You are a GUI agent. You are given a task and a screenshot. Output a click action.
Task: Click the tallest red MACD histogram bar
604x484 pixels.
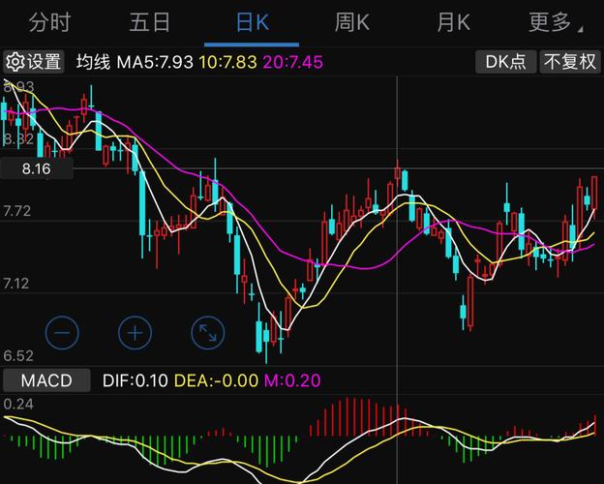click(x=347, y=417)
